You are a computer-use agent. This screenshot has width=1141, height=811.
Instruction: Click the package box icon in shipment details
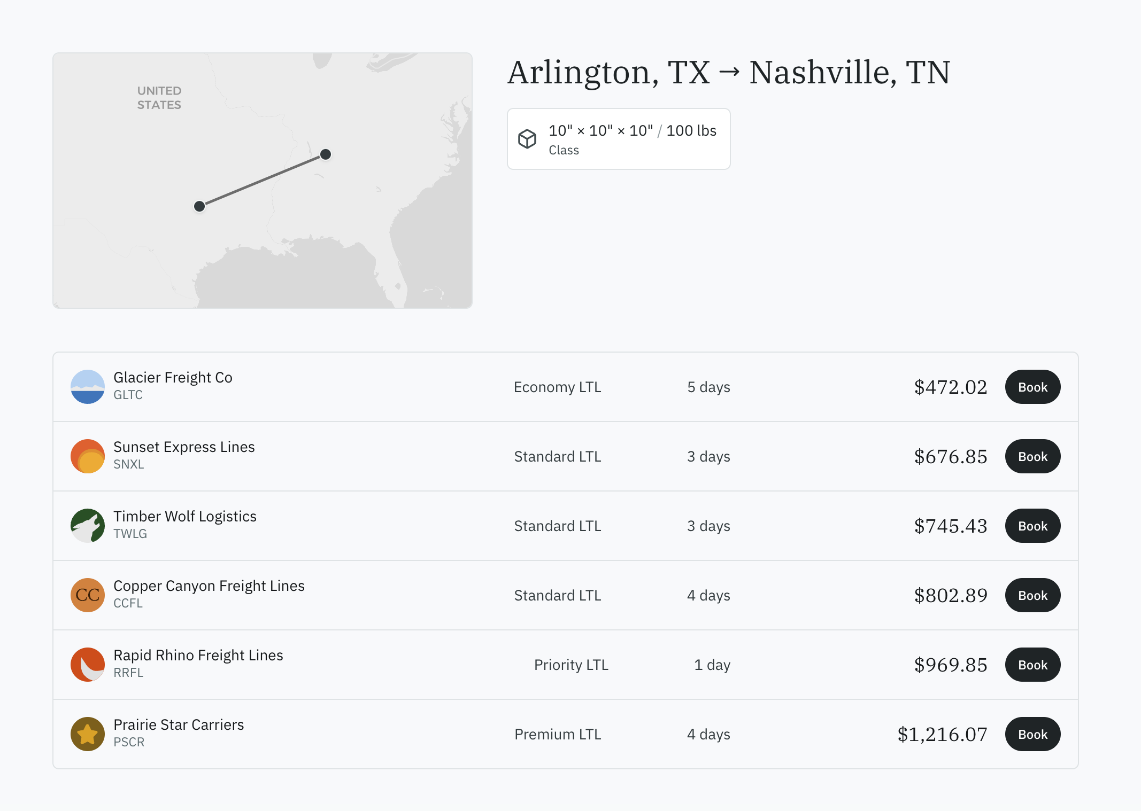527,138
